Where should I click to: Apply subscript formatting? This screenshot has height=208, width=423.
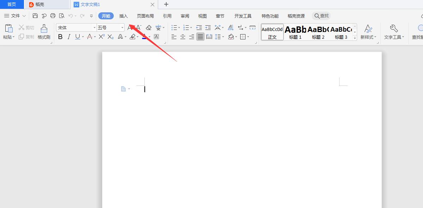click(x=110, y=36)
